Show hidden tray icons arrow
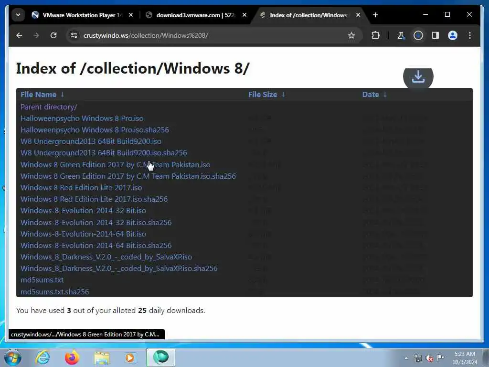The height and width of the screenshot is (367, 489). click(406, 358)
